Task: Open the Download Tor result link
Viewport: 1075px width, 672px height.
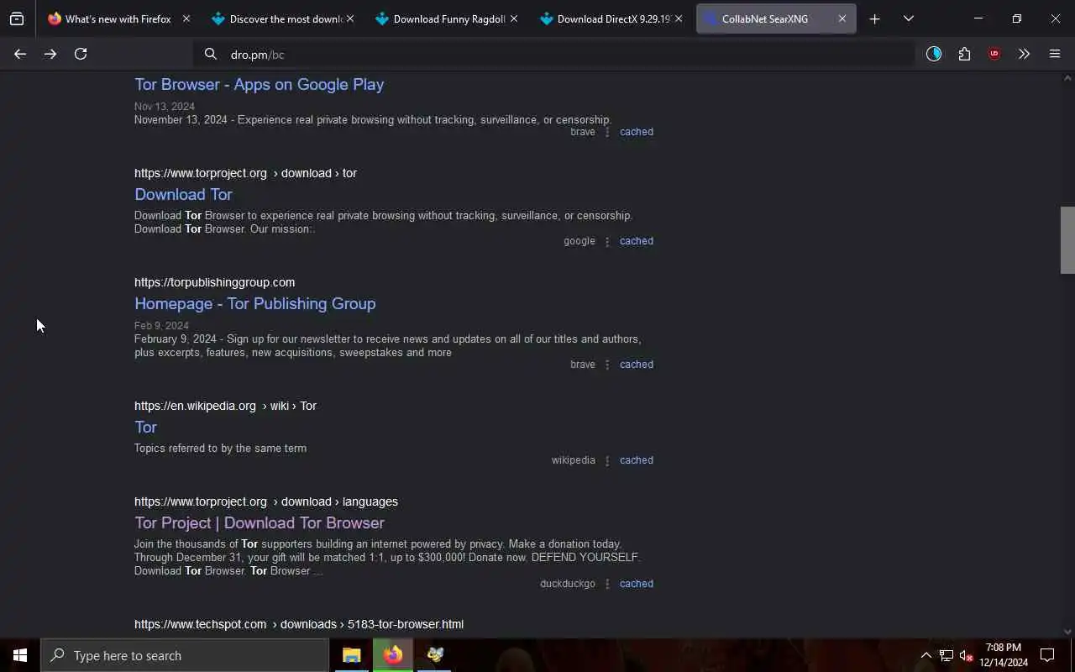Action: click(183, 194)
